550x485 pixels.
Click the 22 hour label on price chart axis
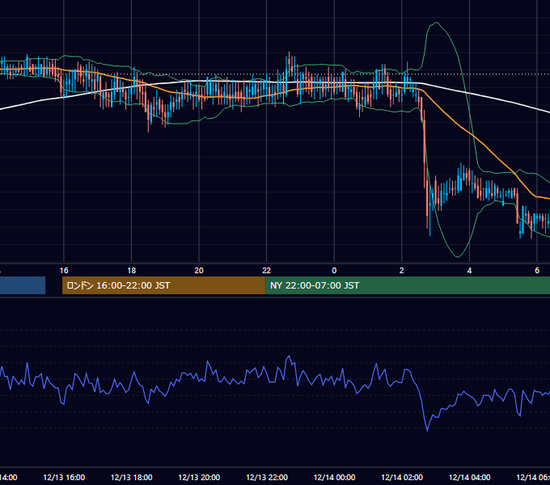tap(267, 271)
